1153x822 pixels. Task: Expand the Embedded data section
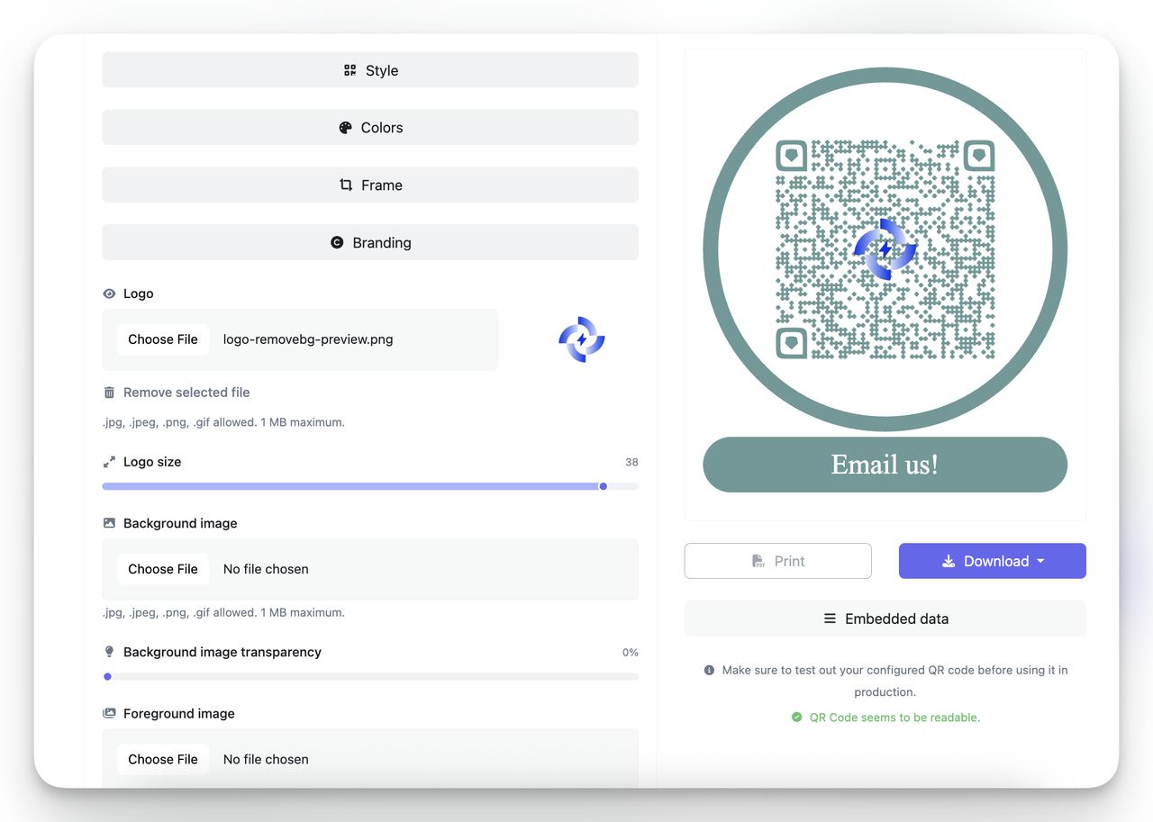pos(885,619)
